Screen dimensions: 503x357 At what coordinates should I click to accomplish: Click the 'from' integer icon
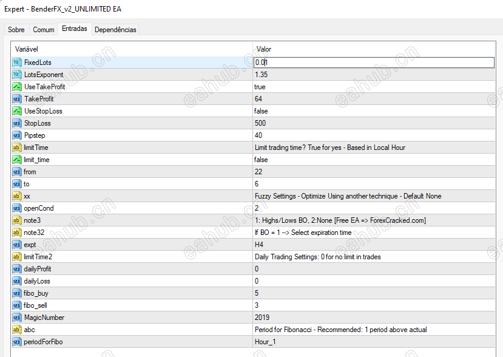(16, 172)
